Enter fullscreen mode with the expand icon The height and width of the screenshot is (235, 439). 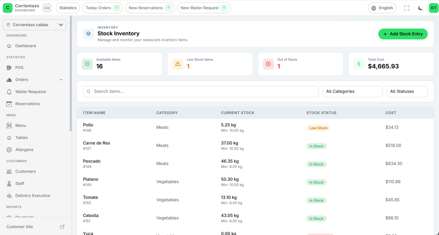407,8
